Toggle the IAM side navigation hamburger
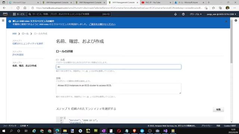239x134 pixels. click(x=3, y=20)
